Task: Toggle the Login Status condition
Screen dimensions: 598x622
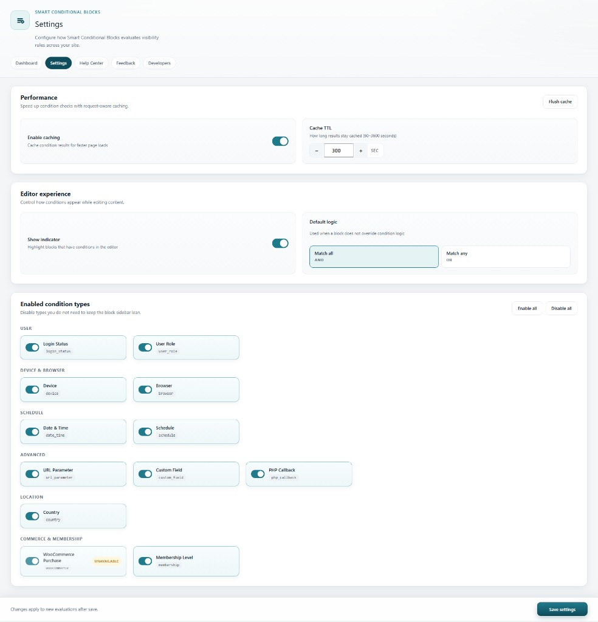Action: pos(32,347)
